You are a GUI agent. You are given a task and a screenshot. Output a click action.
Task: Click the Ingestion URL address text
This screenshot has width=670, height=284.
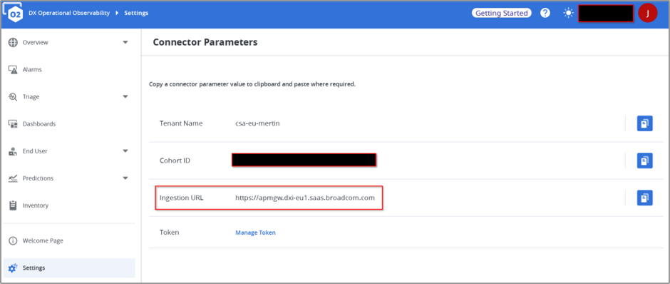305,198
